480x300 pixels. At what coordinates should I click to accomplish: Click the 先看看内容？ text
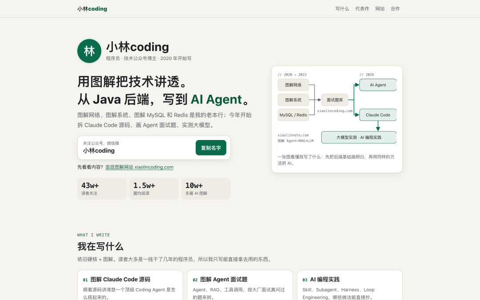(90, 167)
